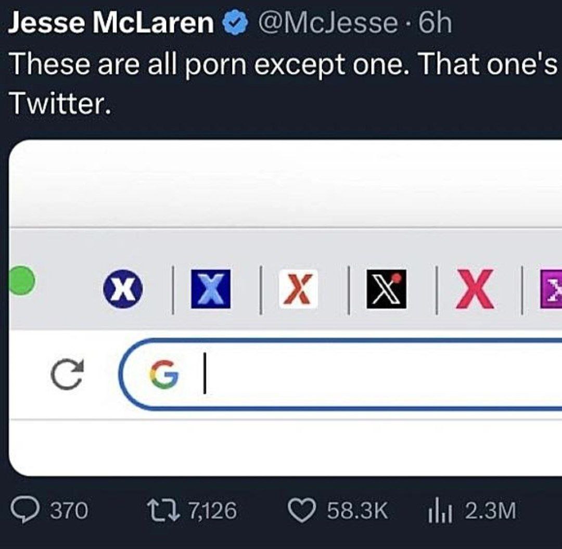This screenshot has width=562, height=549.
Task: Open the @McJesse handle link
Action: tap(326, 23)
